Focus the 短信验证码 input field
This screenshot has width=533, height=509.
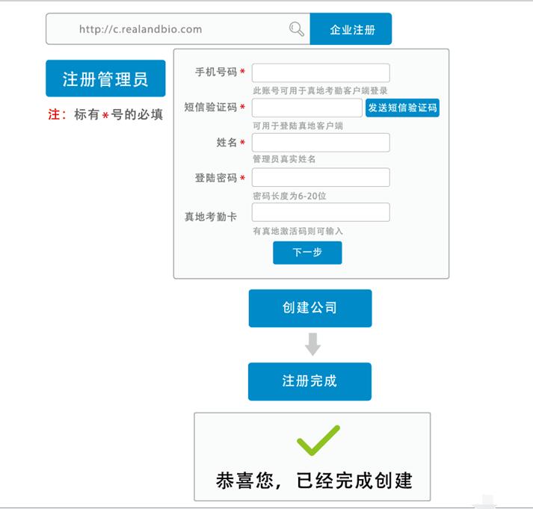307,108
